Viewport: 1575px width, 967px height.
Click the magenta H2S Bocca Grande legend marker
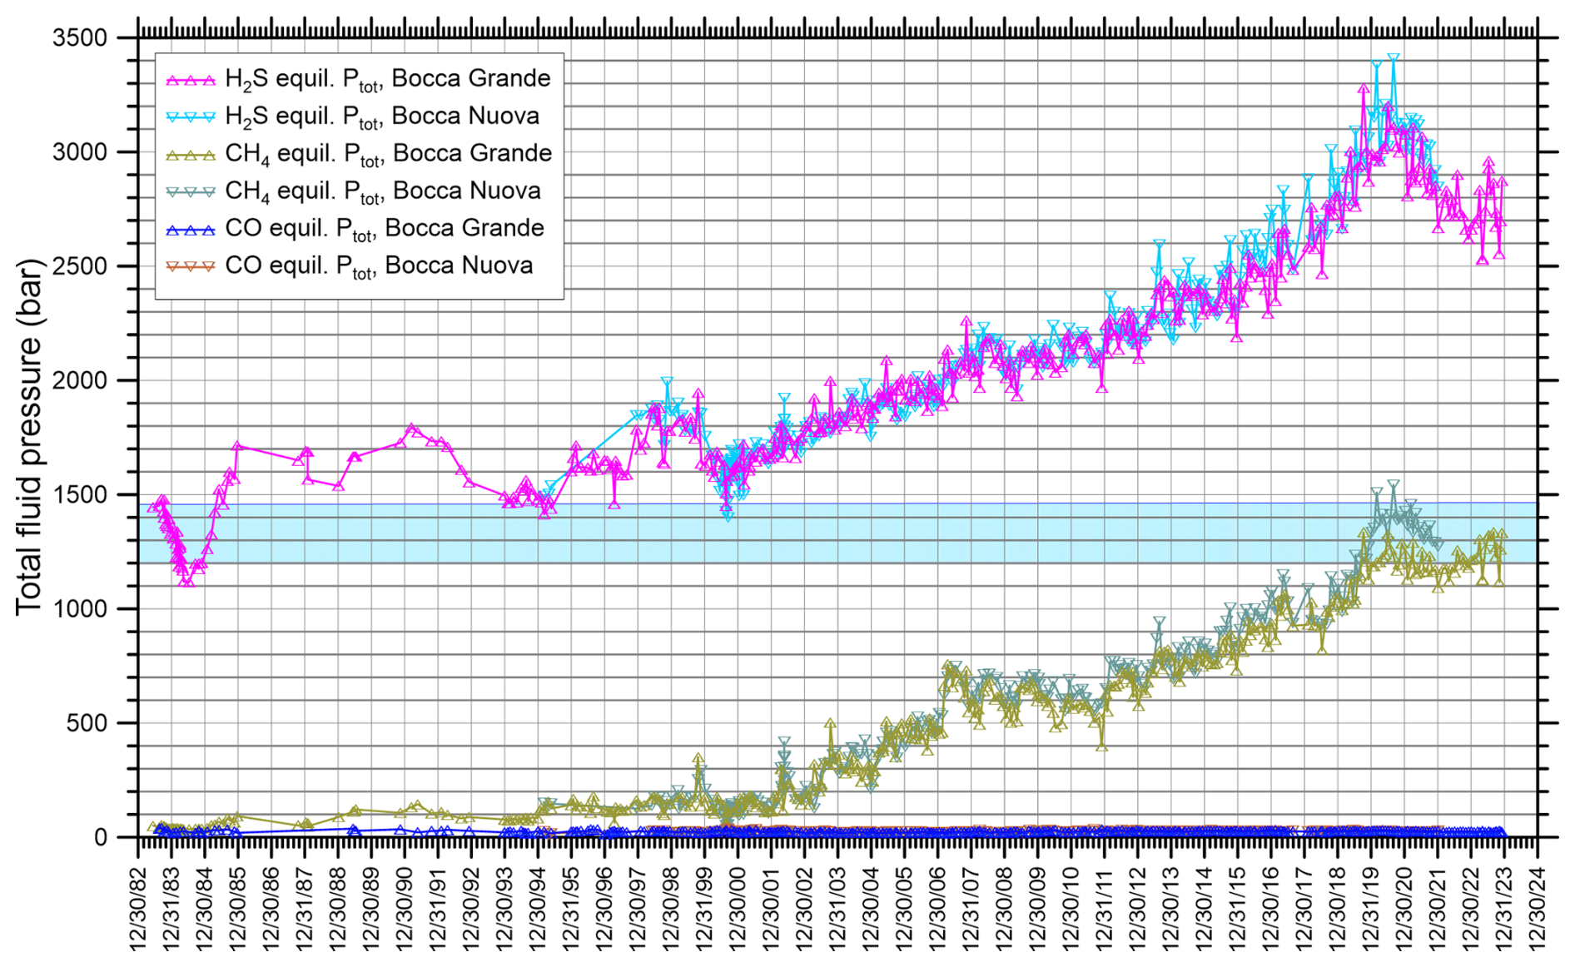(x=191, y=80)
